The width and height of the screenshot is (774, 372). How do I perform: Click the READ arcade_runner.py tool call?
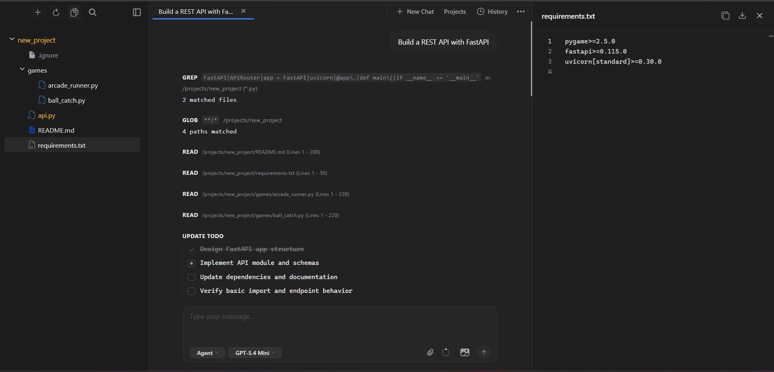265,194
